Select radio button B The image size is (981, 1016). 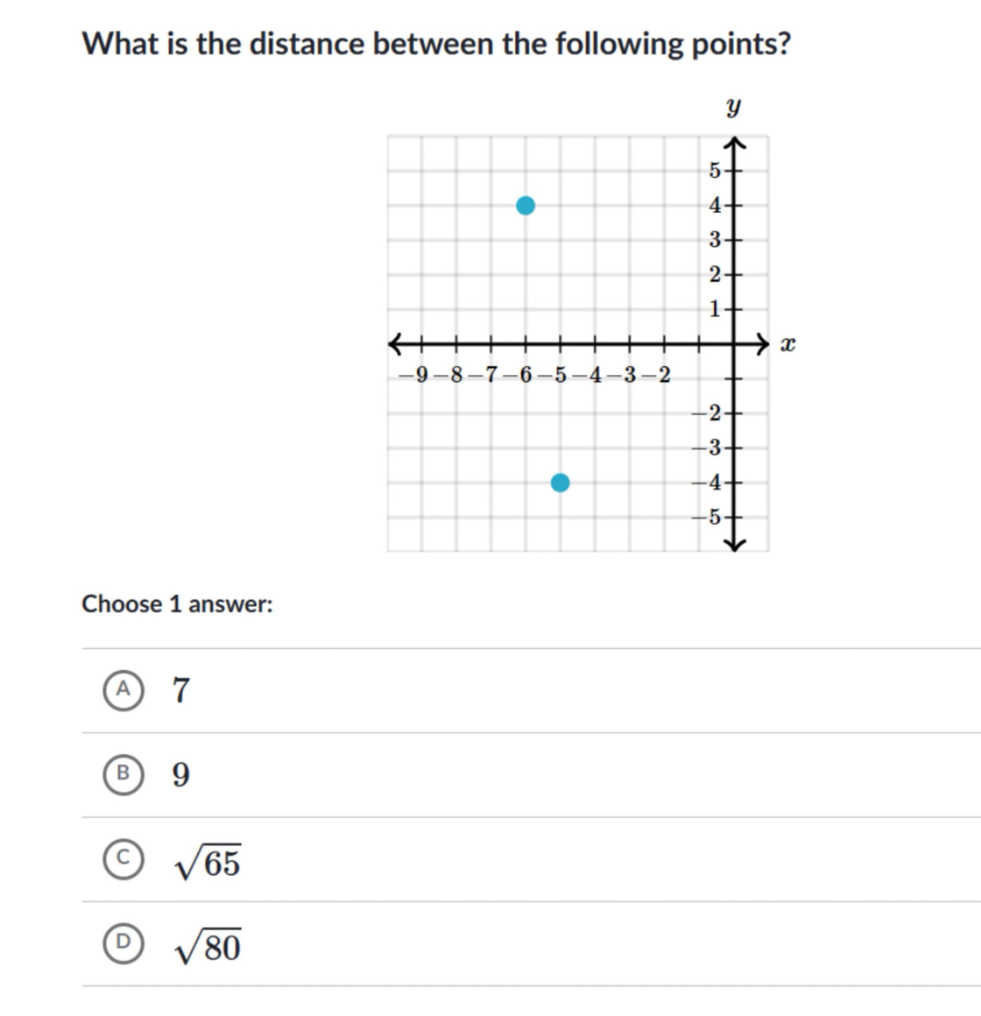click(x=124, y=774)
